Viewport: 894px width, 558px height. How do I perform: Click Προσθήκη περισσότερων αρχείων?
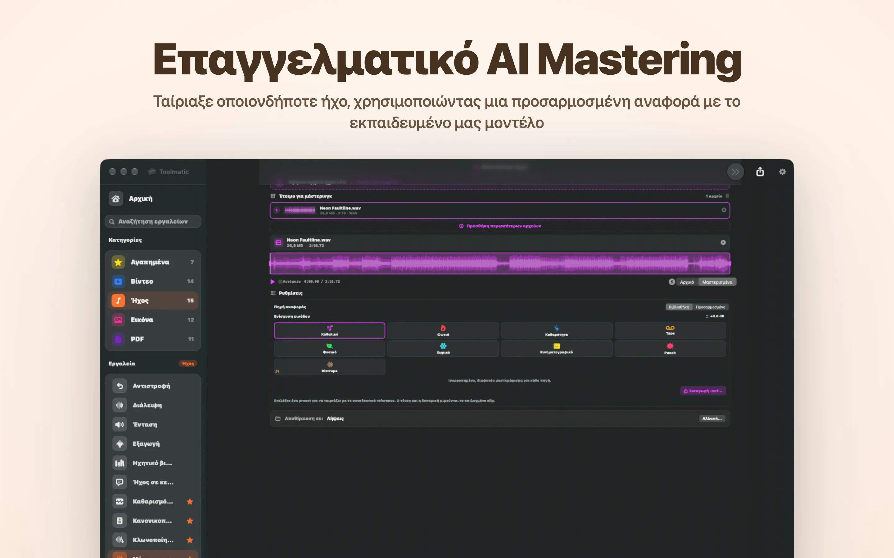click(x=500, y=226)
